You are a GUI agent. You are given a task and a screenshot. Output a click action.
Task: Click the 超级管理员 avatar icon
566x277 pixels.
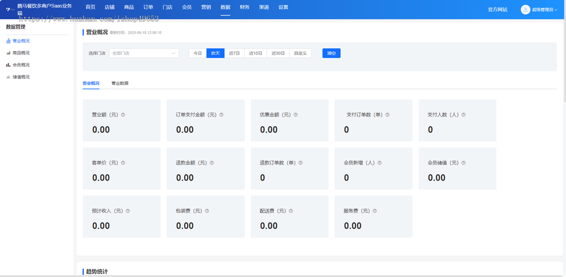[525, 9]
